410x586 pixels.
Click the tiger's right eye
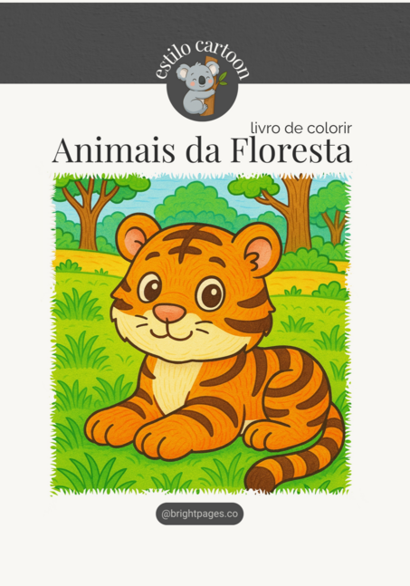coord(210,293)
